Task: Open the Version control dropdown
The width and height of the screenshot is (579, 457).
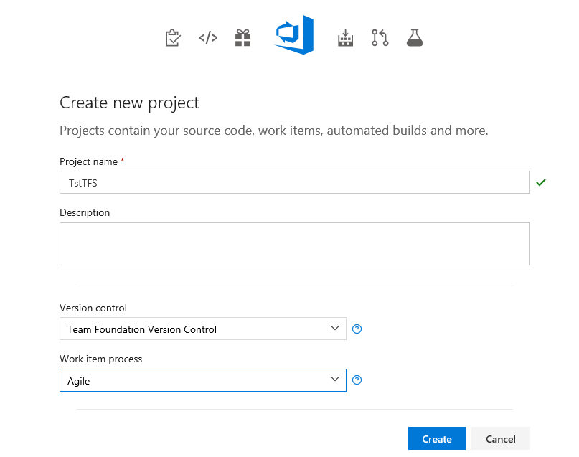Action: click(201, 329)
